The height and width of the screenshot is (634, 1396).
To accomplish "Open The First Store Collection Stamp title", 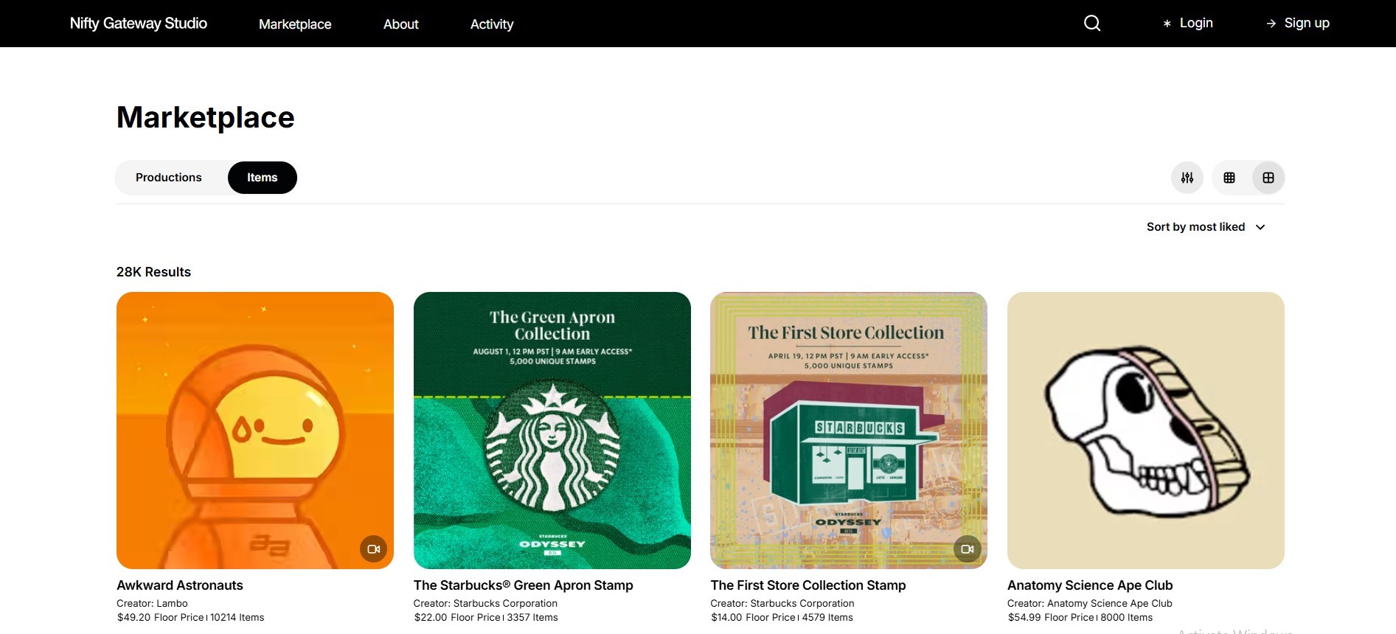I will point(808,585).
